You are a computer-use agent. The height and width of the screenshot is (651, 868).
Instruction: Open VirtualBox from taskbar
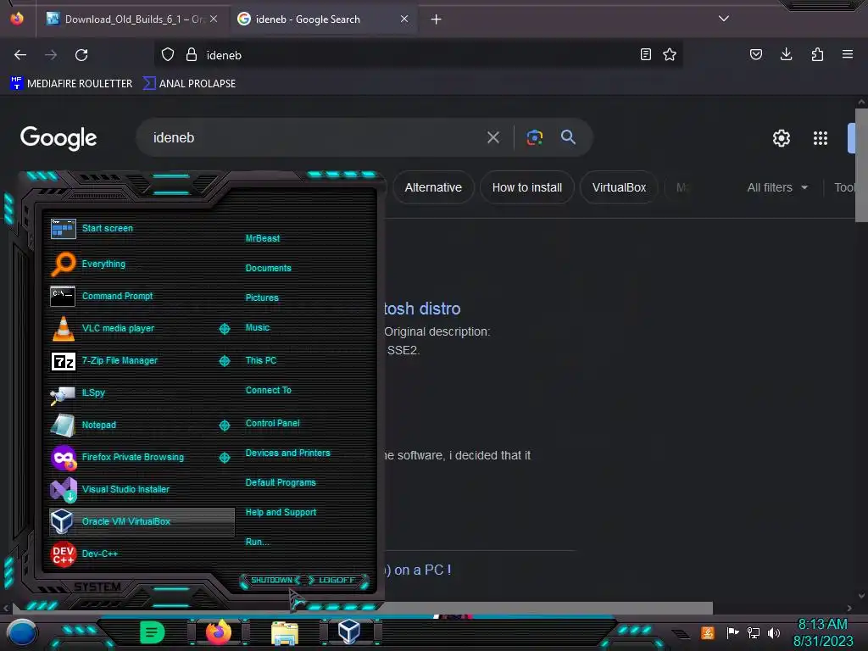click(349, 632)
